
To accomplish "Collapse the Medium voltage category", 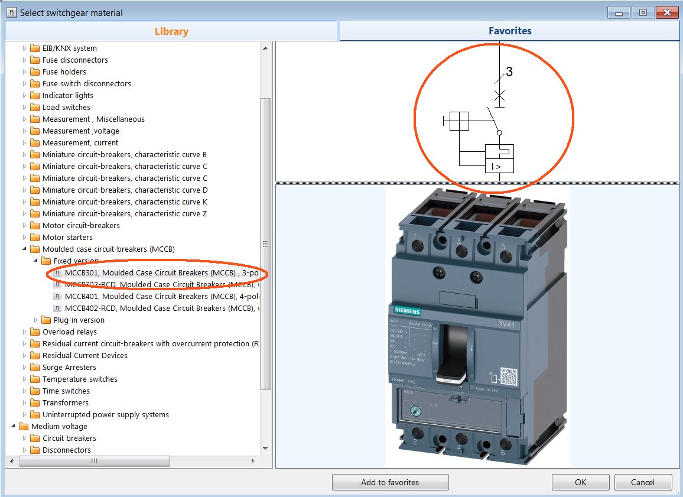I will pos(13,427).
